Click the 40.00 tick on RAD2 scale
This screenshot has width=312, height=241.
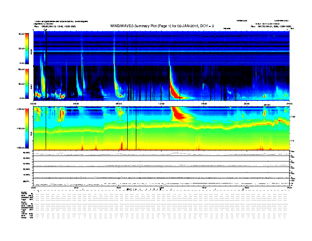pyautogui.click(x=21, y=34)
